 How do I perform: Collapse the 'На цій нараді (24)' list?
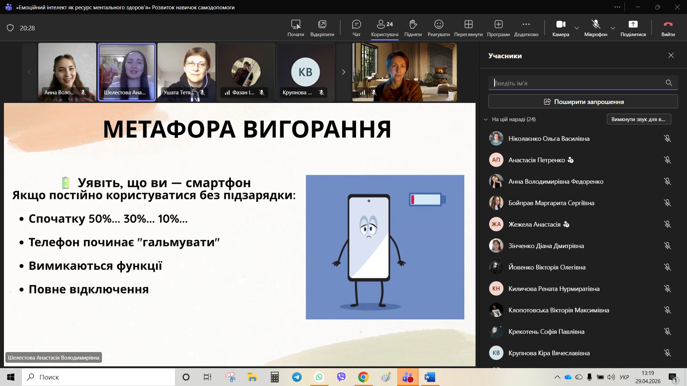click(x=486, y=119)
